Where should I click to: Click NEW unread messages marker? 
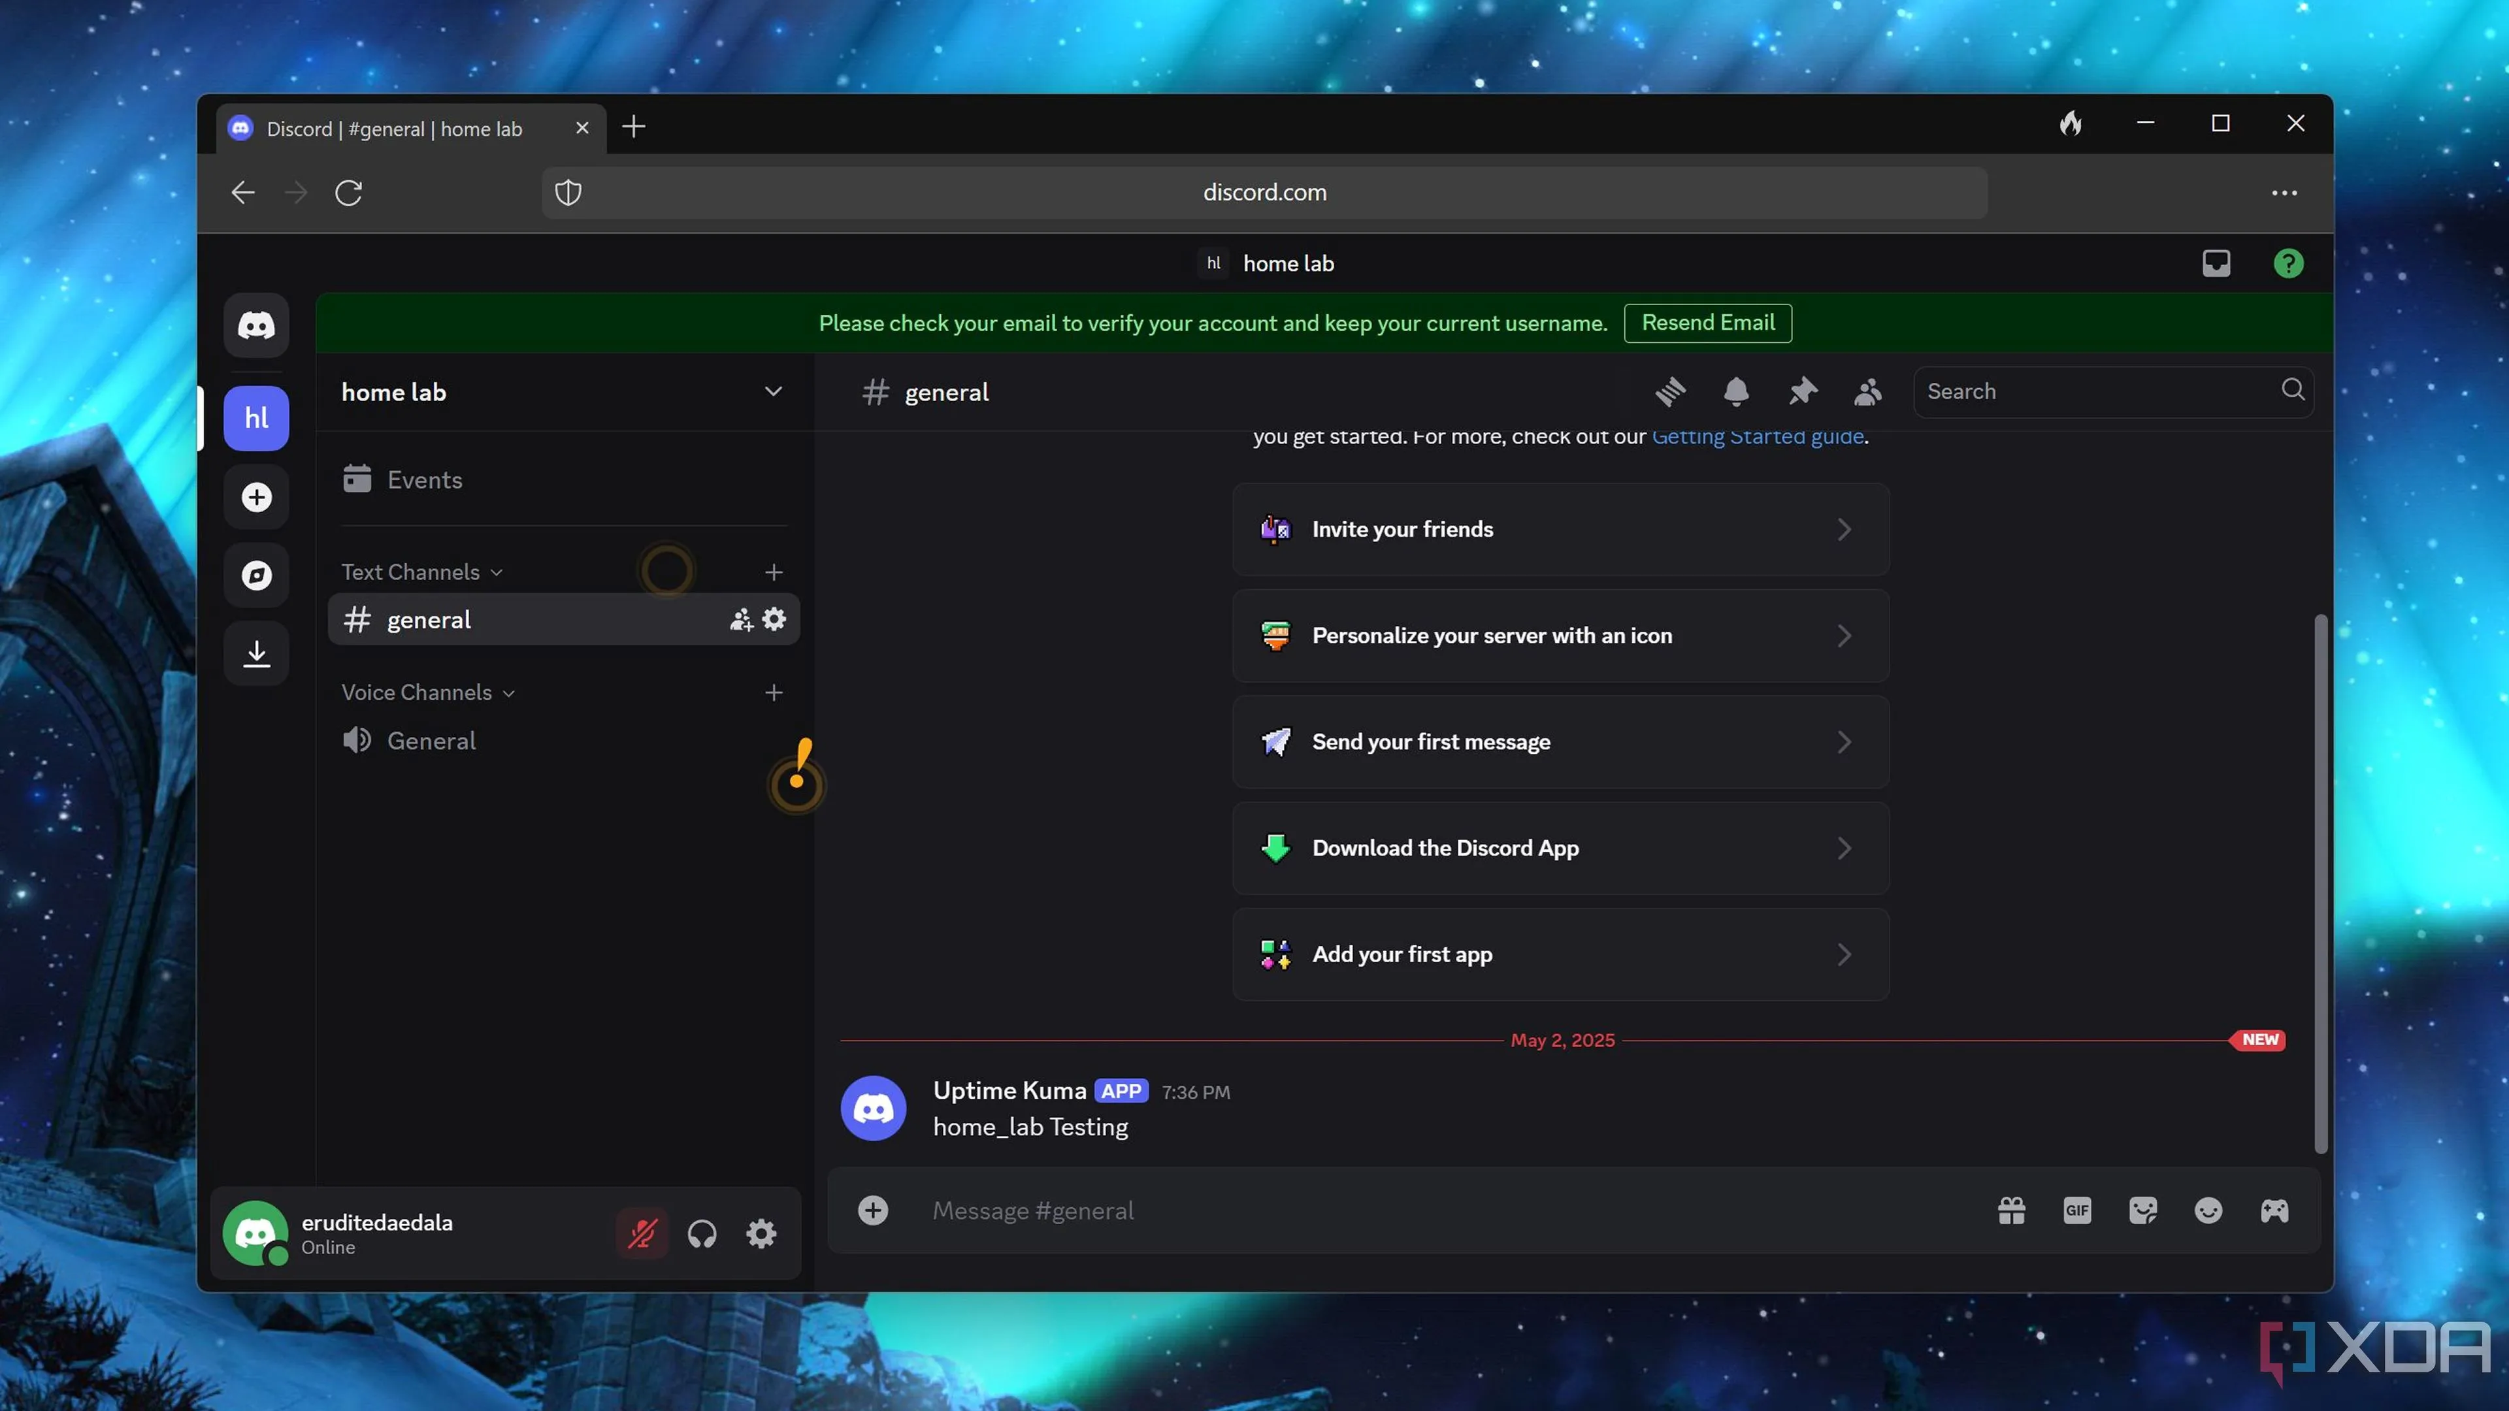(x=2259, y=1040)
